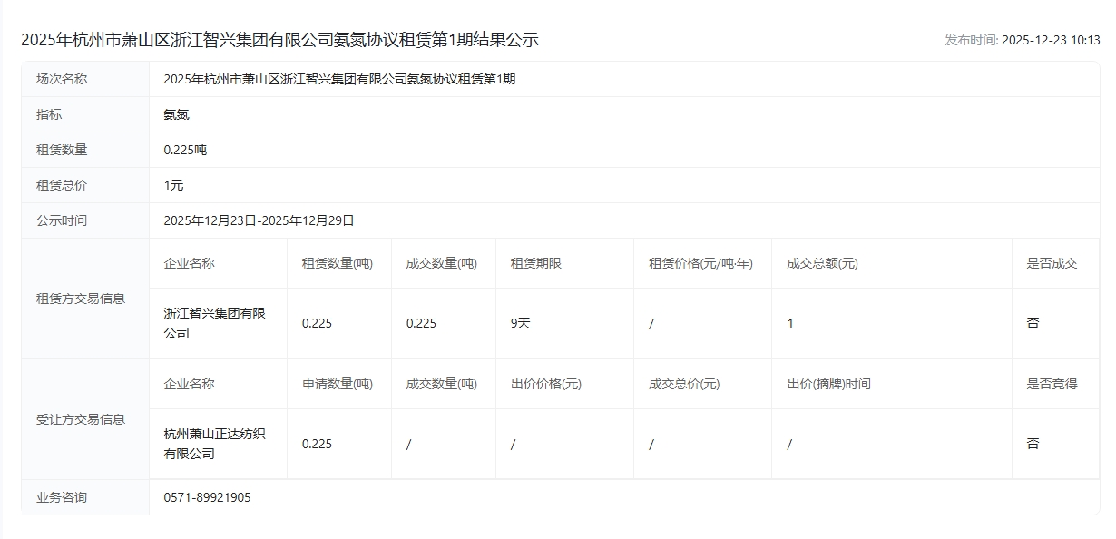Click the 是否竞得 column header

[1052, 384]
